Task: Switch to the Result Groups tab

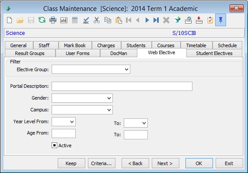Action: 30,53
